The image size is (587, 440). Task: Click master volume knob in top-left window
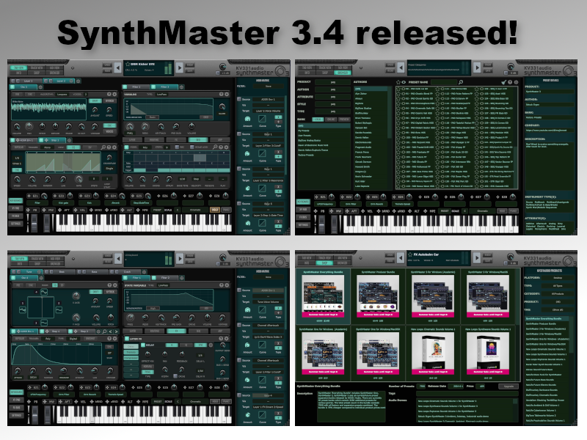(x=223, y=67)
